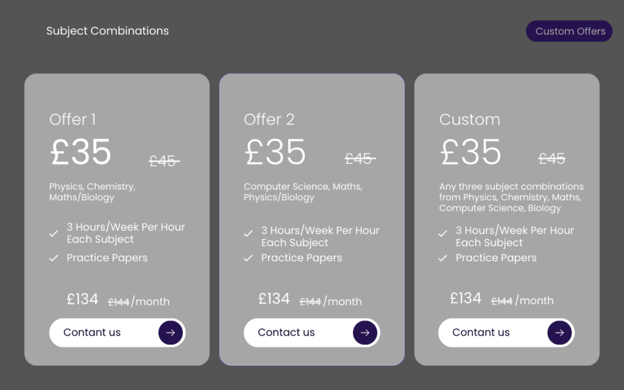This screenshot has height=390, width=624.
Task: Click checkmark beside Practice Papers in Offer 2
Action: pos(249,258)
